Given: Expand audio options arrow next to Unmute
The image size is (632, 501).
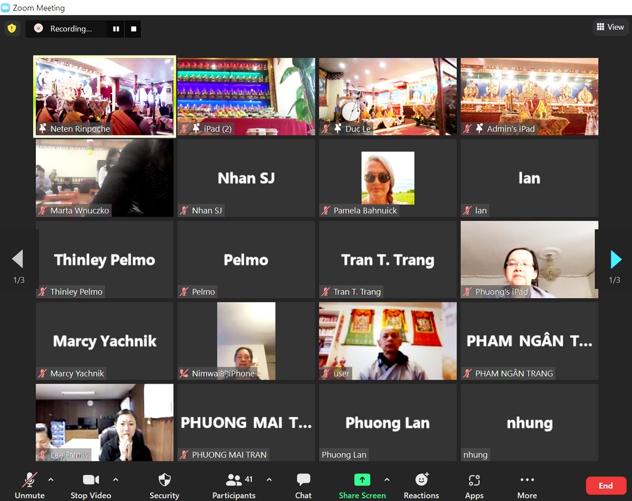Looking at the screenshot, I should pyautogui.click(x=51, y=480).
